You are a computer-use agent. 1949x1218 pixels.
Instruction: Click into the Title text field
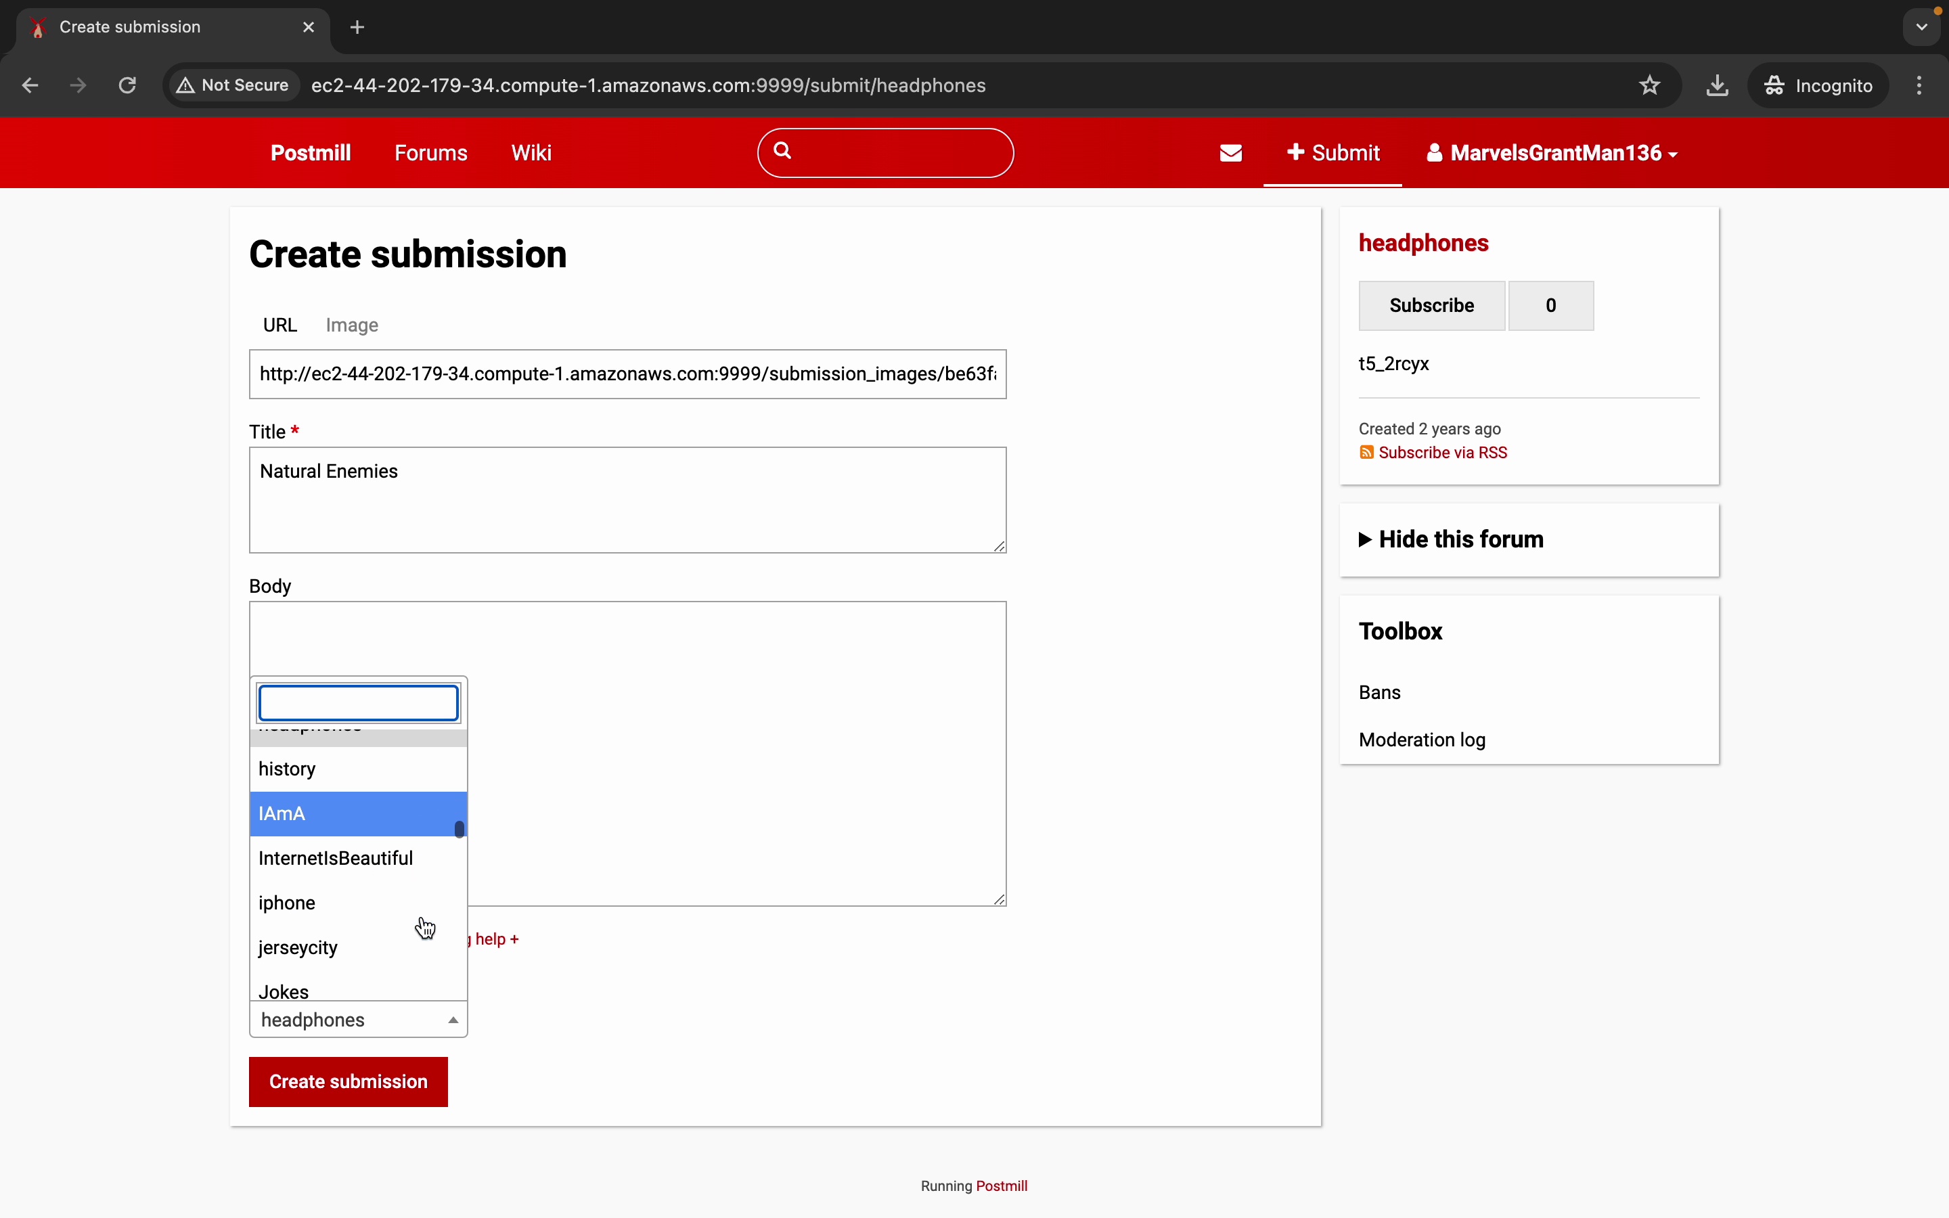click(627, 499)
